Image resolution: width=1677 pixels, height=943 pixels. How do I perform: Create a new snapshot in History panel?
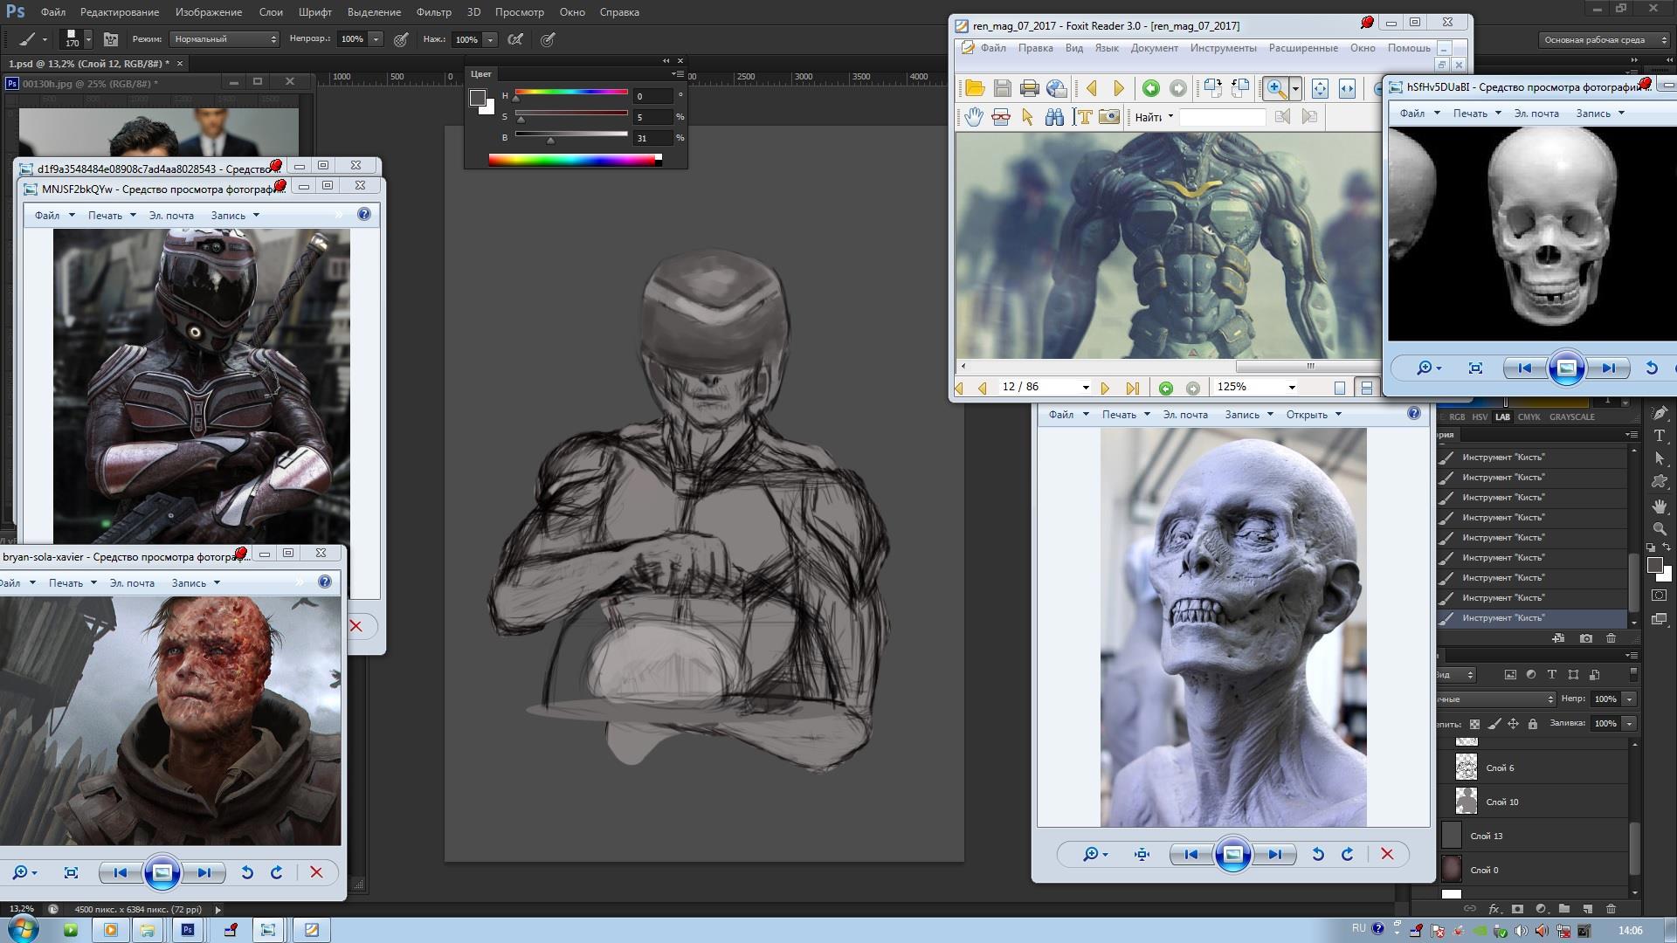point(1586,638)
